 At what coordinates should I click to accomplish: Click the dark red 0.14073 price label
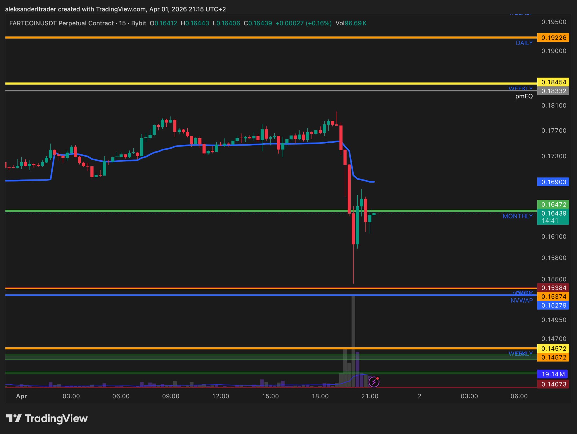[x=553, y=384]
